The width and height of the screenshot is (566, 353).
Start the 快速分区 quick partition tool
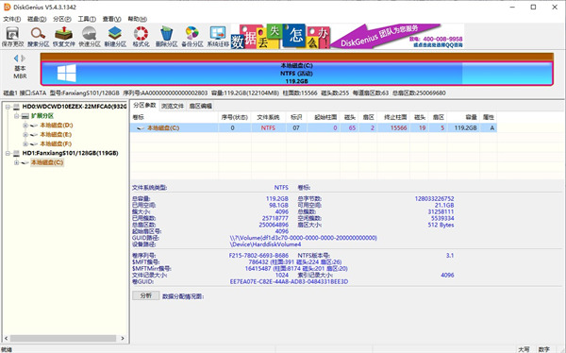[x=90, y=37]
